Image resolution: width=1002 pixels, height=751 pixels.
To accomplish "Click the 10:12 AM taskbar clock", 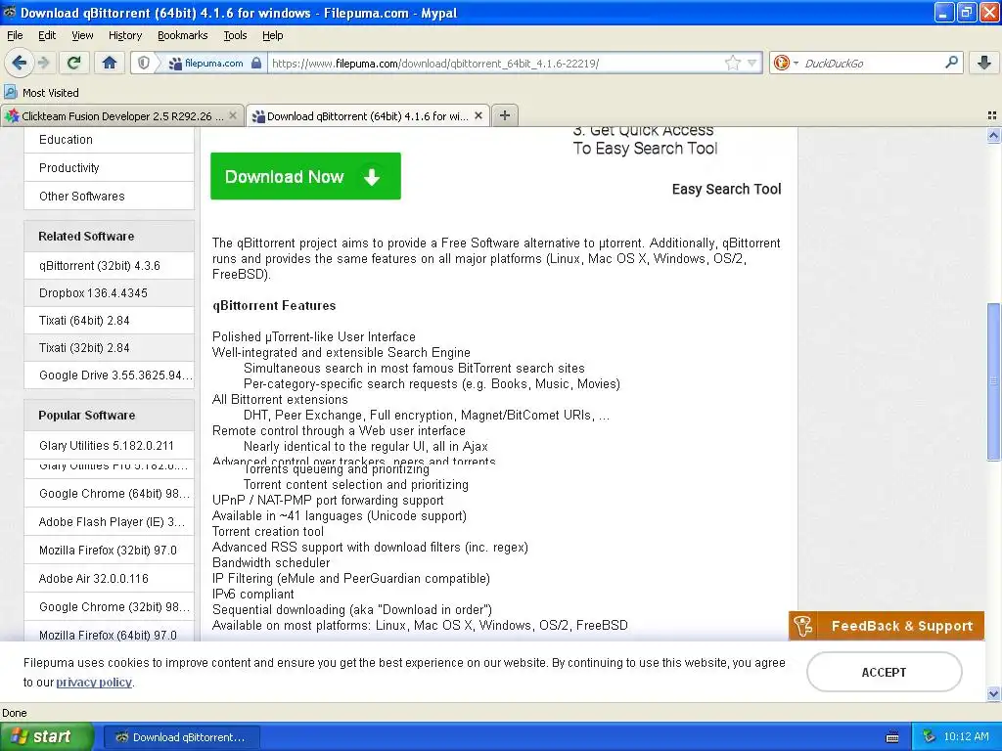I will (966, 736).
